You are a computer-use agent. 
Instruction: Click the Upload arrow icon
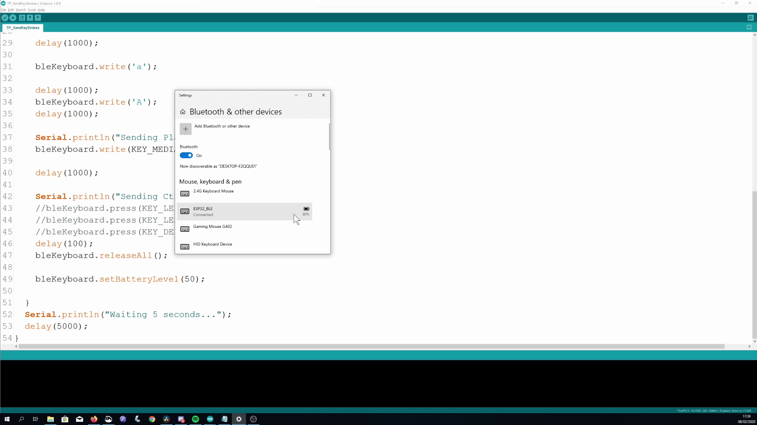[x=13, y=18]
